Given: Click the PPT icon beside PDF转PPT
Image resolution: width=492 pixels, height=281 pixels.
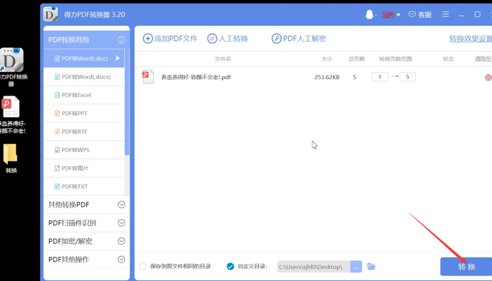Looking at the screenshot, I should point(57,113).
